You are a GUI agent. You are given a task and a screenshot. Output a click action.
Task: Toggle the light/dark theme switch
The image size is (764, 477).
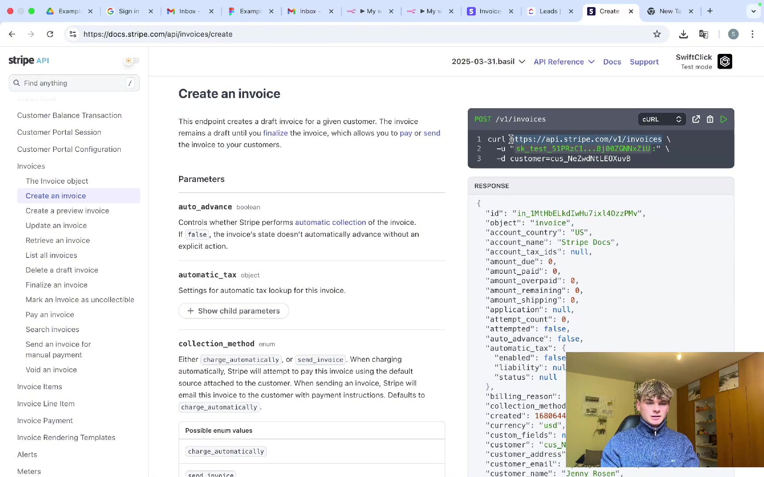point(132,61)
